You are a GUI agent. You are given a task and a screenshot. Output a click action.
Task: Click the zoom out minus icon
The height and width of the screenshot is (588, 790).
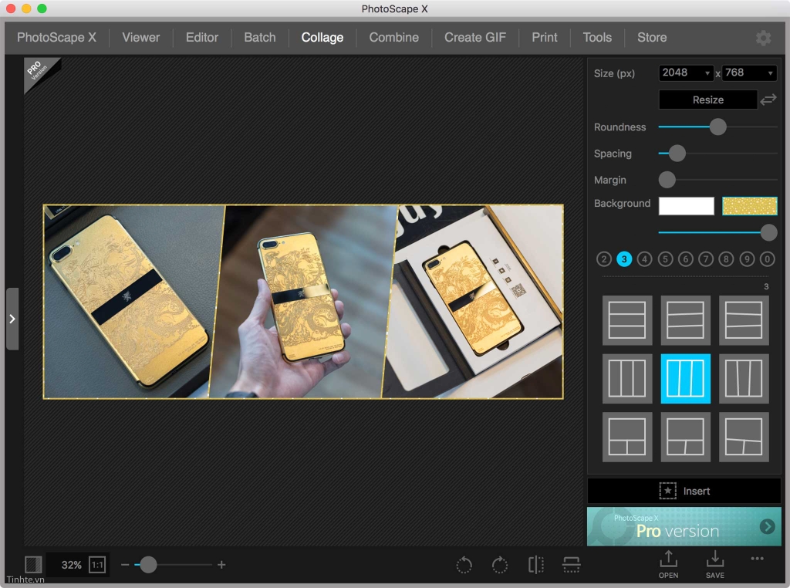click(125, 565)
